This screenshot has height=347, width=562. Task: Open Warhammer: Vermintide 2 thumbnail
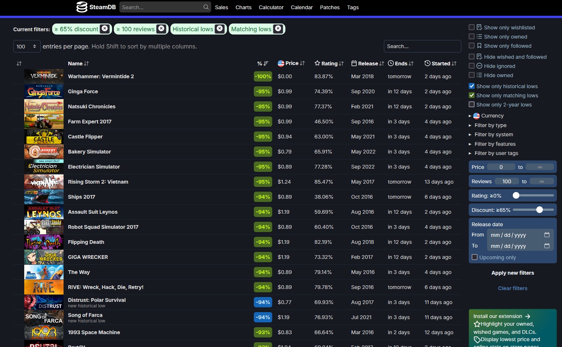tap(44, 76)
